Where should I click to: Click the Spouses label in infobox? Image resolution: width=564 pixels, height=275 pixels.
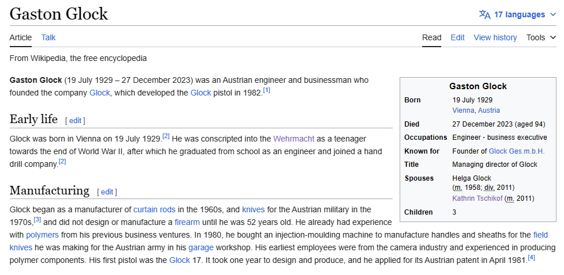(x=419, y=178)
